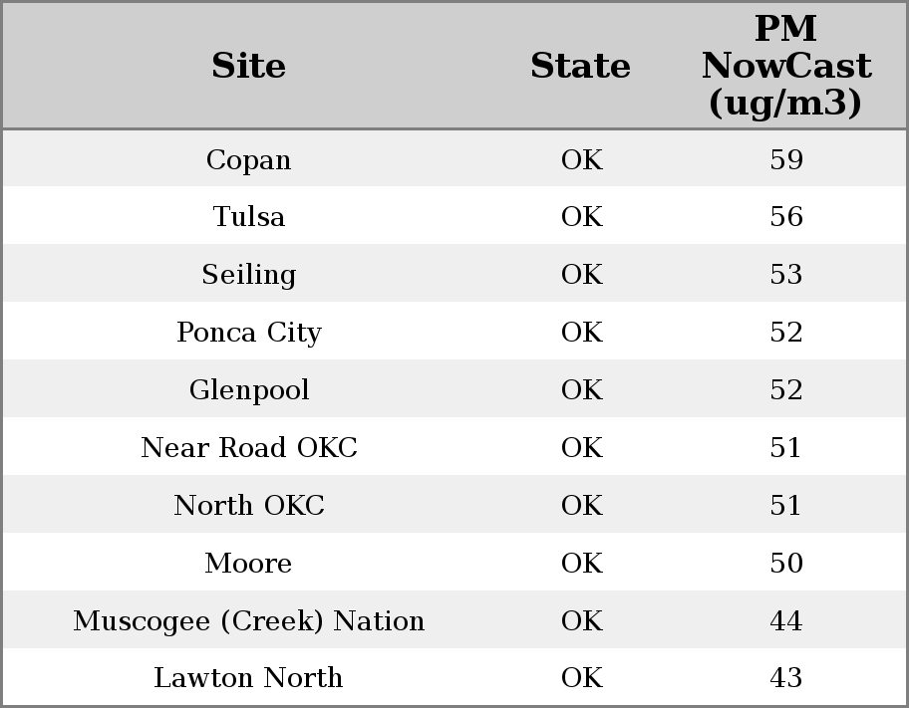Click the State column header
This screenshot has width=909, height=708.
pyautogui.click(x=580, y=66)
